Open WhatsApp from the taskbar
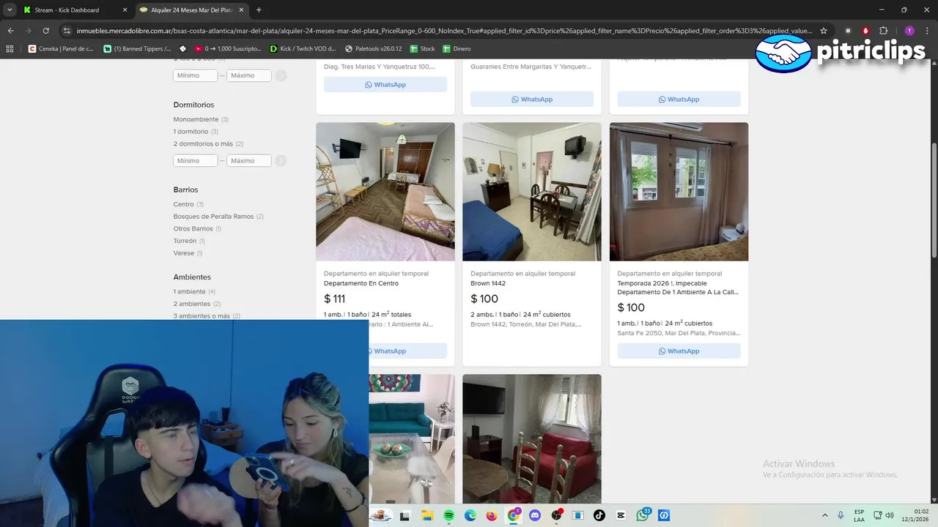The width and height of the screenshot is (938, 527). [x=643, y=515]
